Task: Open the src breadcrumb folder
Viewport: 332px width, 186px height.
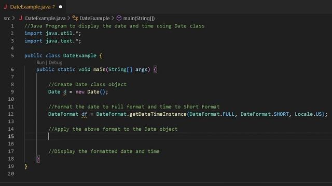Action: click(7, 19)
